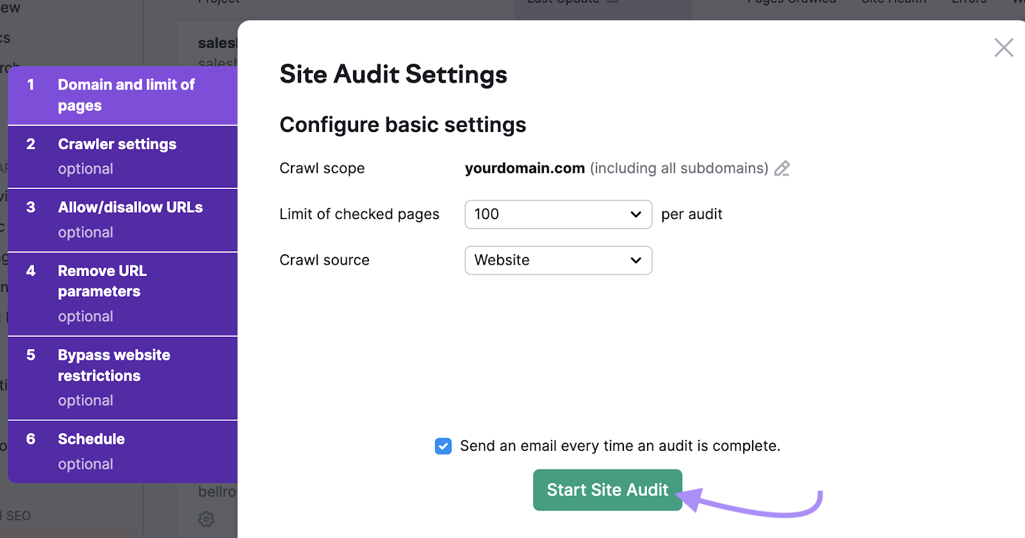Uncheck the email notification checkbox
1025x538 pixels.
tap(443, 446)
